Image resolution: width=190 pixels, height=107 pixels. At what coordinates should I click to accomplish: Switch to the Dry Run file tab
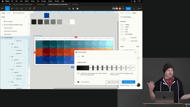pos(75,4)
